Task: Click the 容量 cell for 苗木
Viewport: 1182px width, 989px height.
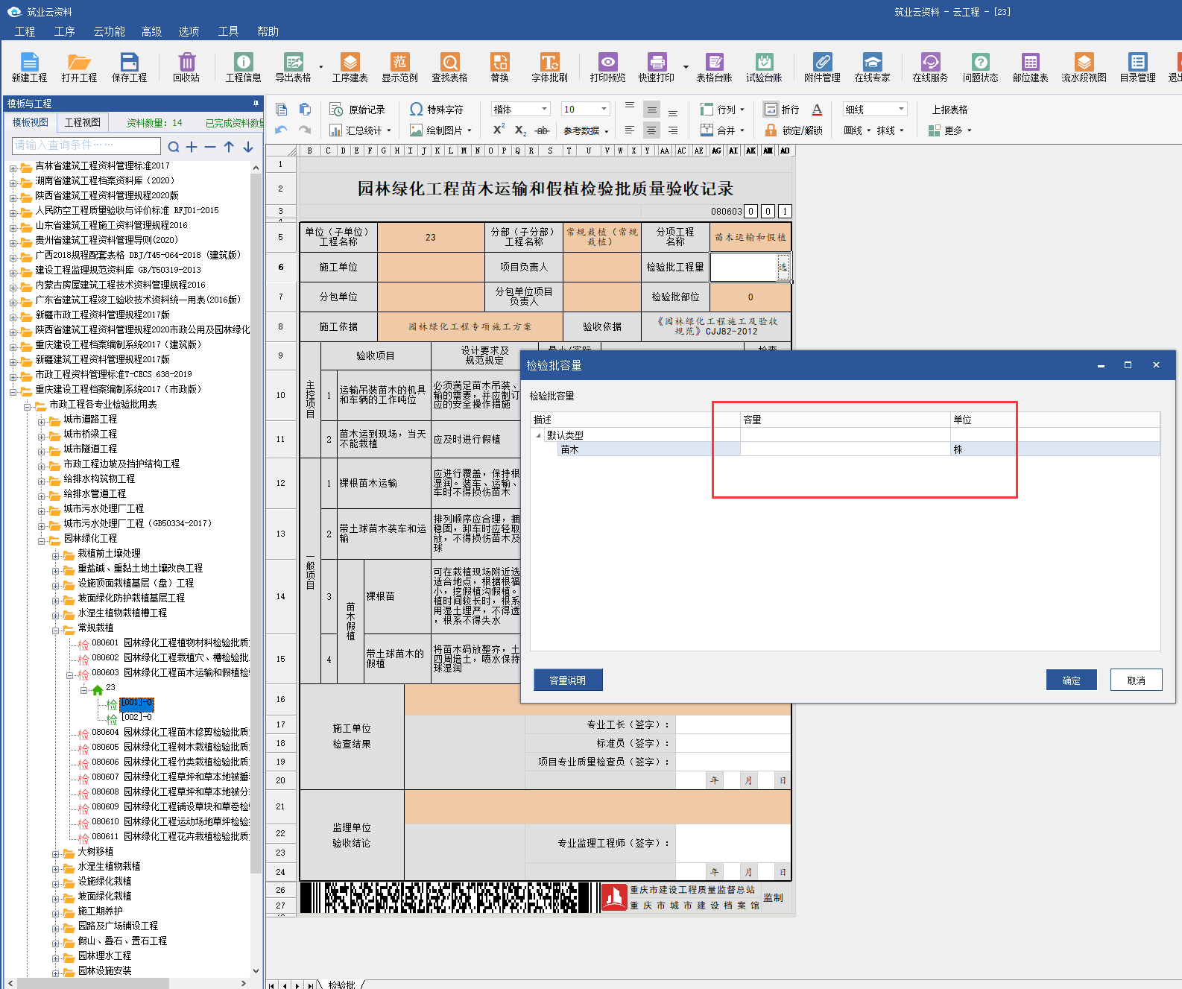Action: pos(844,449)
